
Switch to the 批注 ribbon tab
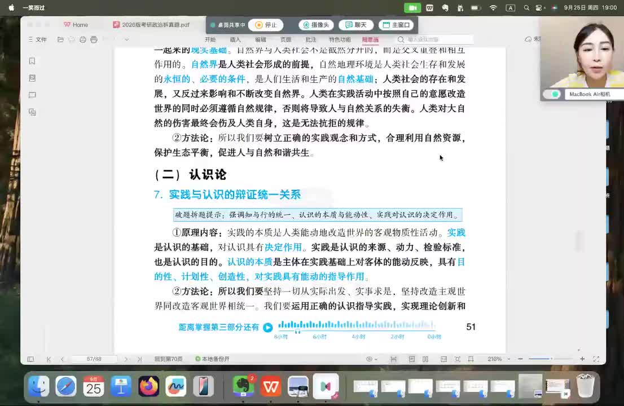pyautogui.click(x=311, y=39)
